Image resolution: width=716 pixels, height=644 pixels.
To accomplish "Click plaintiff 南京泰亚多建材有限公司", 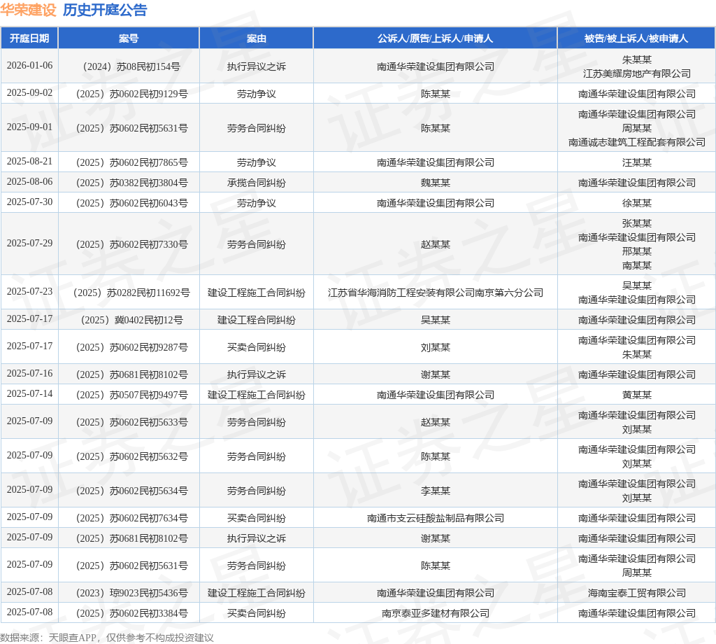I will pos(435,613).
